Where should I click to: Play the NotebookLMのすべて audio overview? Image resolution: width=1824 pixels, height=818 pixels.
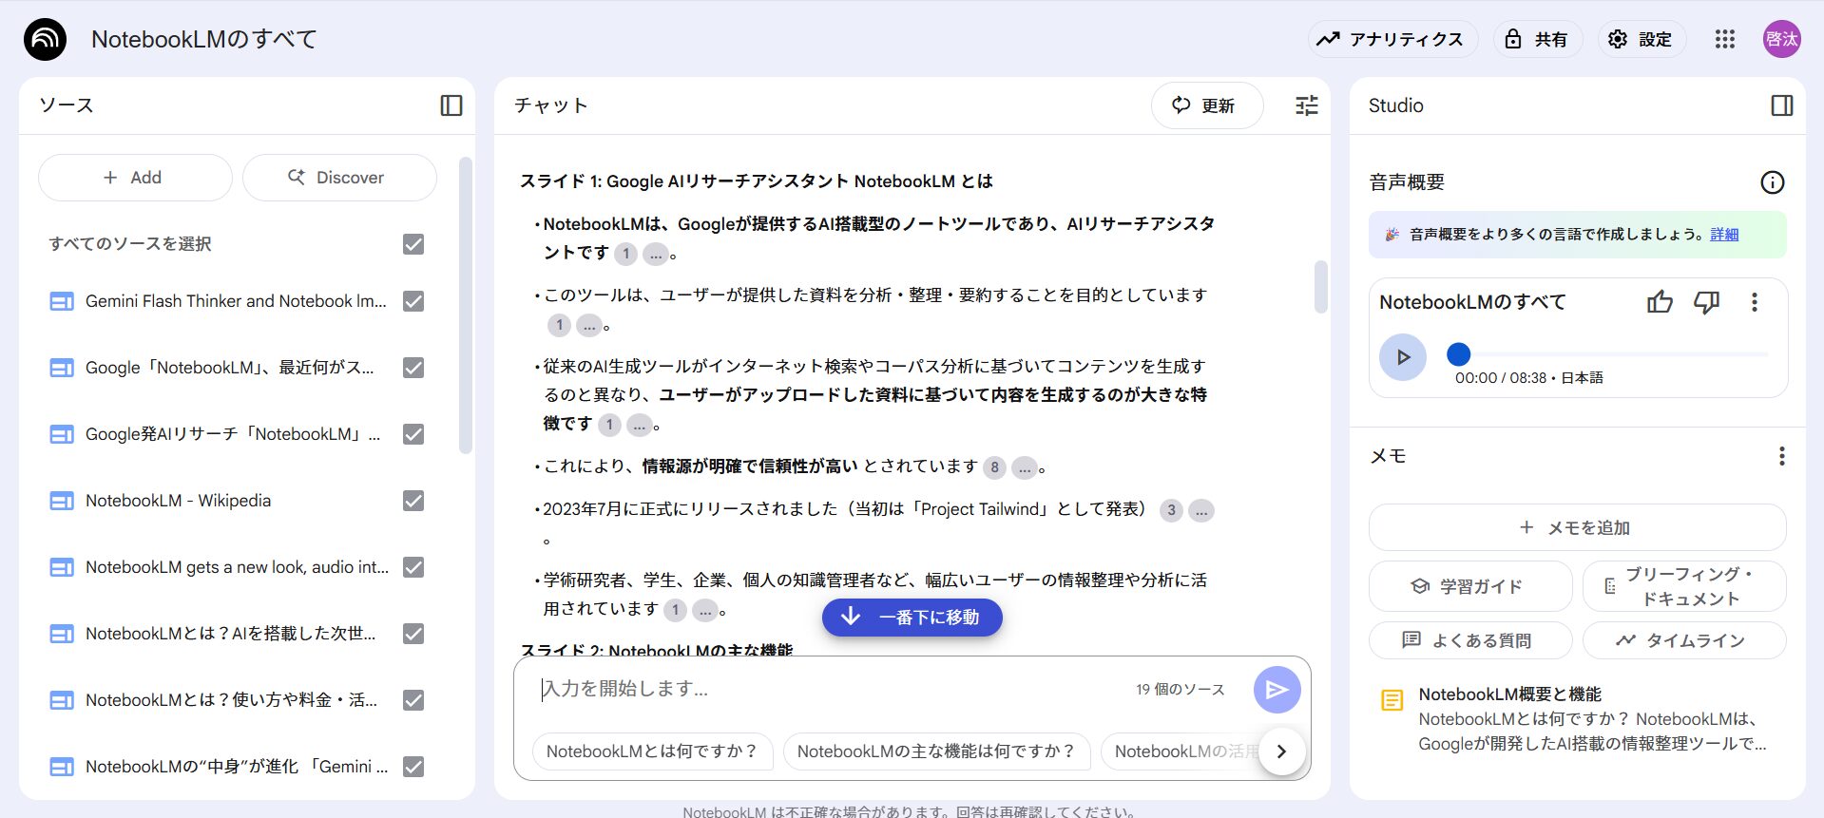point(1403,357)
